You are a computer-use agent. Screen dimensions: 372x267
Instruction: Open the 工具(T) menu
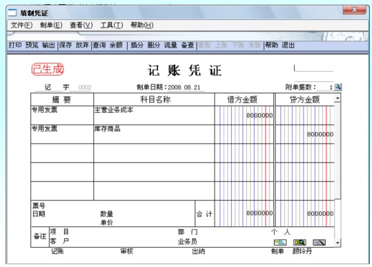[x=112, y=25]
